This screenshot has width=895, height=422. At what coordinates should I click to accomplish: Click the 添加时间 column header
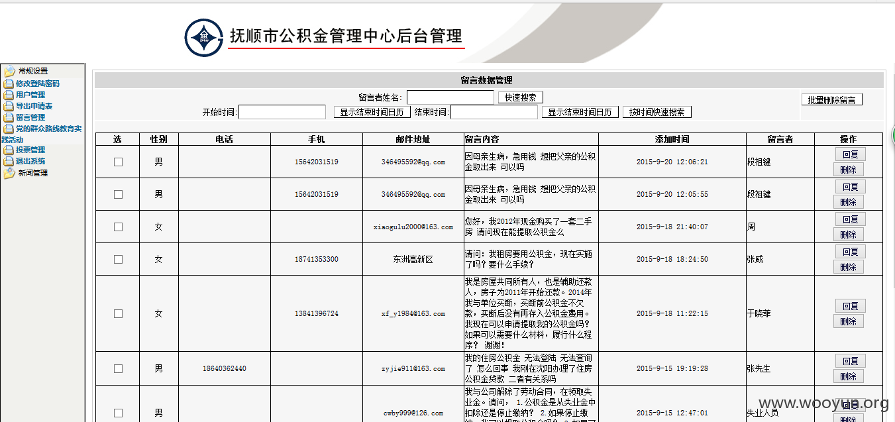[672, 139]
